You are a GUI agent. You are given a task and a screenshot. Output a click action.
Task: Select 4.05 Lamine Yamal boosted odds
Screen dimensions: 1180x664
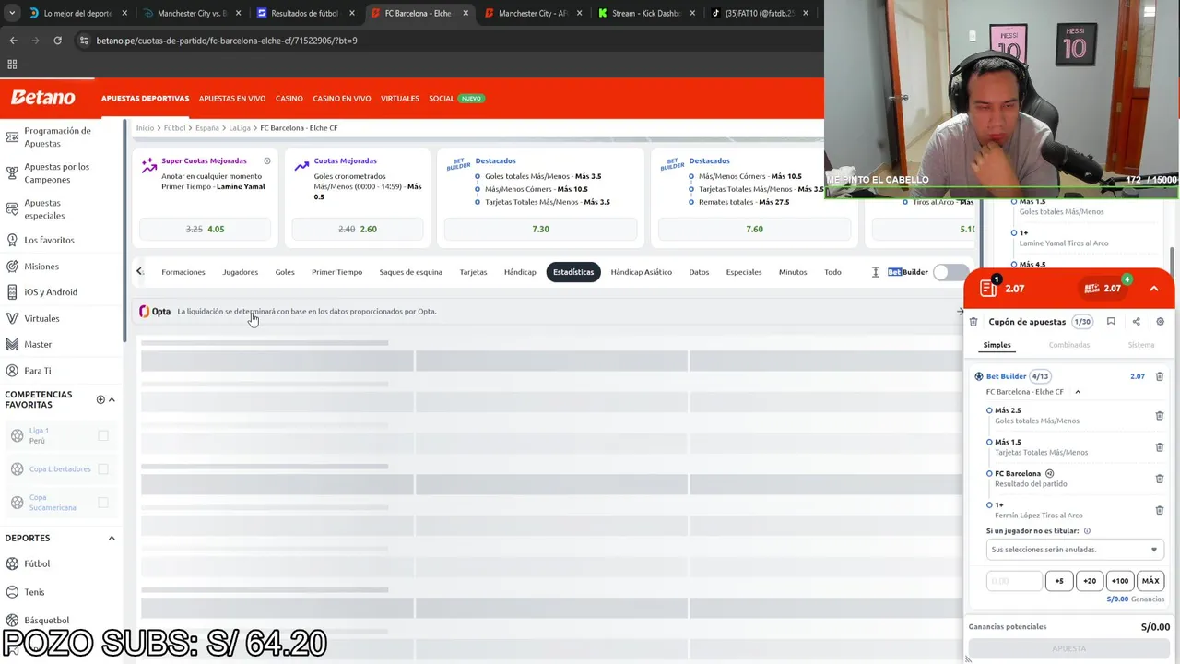(x=206, y=229)
